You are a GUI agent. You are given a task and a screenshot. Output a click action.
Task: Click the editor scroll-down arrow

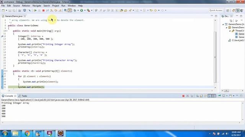coord(215,88)
